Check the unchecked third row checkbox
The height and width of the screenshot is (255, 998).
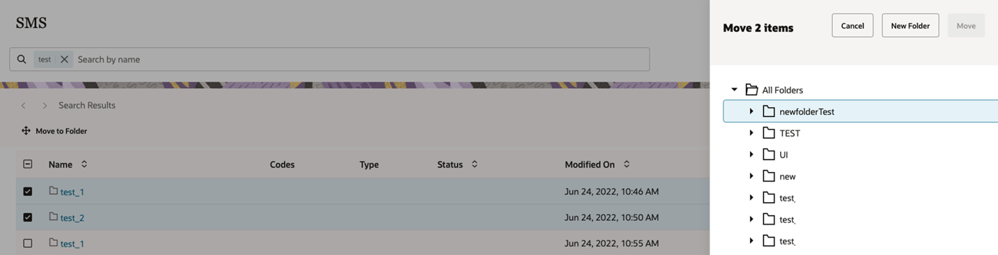tap(28, 243)
